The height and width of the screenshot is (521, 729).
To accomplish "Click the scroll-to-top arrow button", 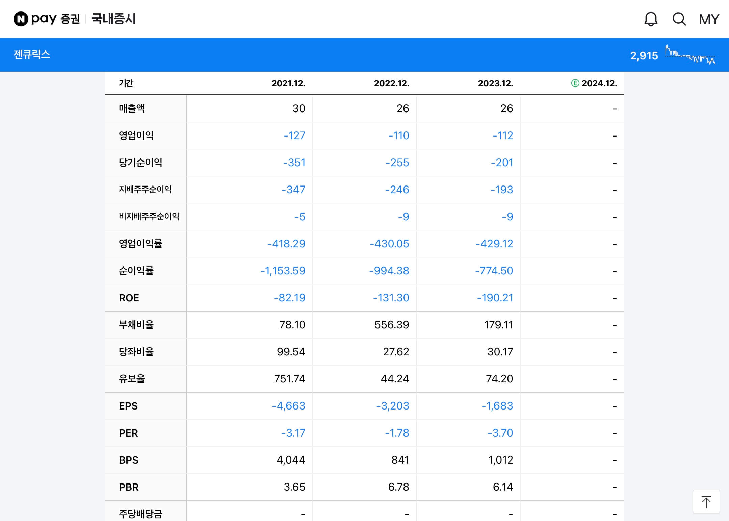I will pos(706,501).
